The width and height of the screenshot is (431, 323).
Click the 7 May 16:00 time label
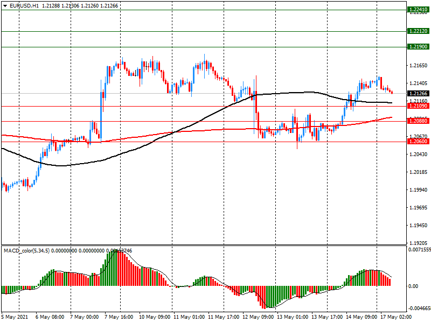click(120, 317)
